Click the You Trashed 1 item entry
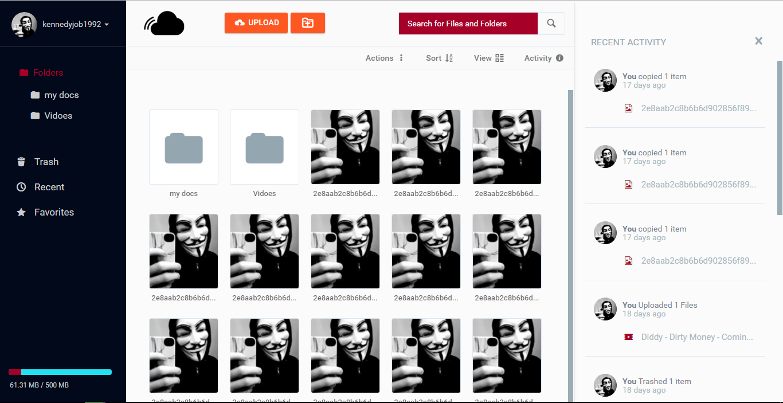Image resolution: width=783 pixels, height=403 pixels. pyautogui.click(x=657, y=381)
